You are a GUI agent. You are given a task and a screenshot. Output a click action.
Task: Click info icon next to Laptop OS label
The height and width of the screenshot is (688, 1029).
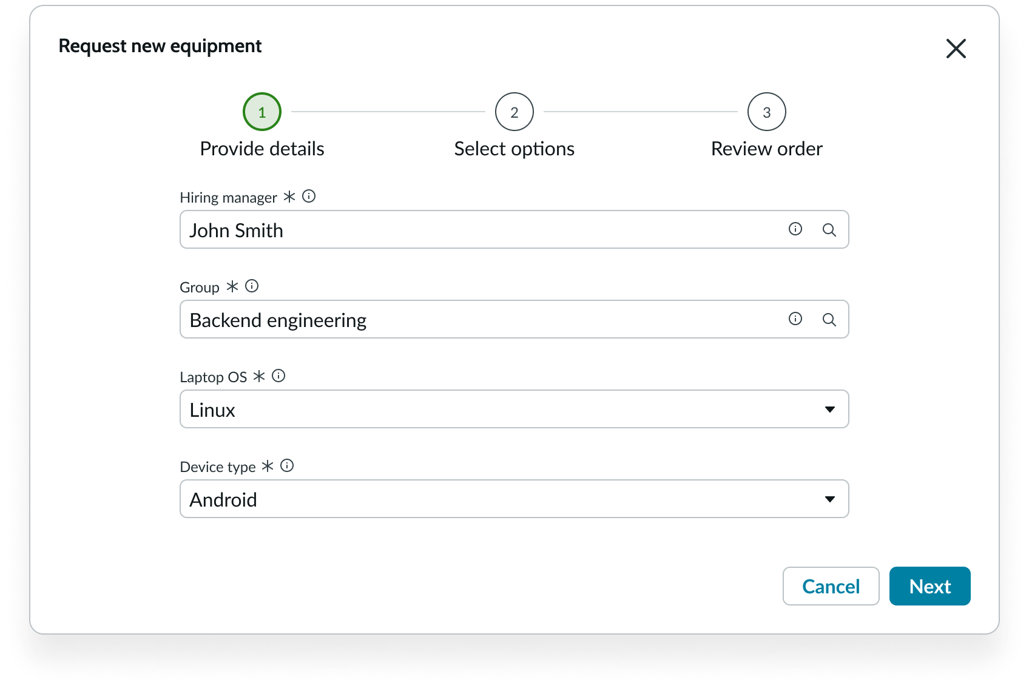coord(278,376)
